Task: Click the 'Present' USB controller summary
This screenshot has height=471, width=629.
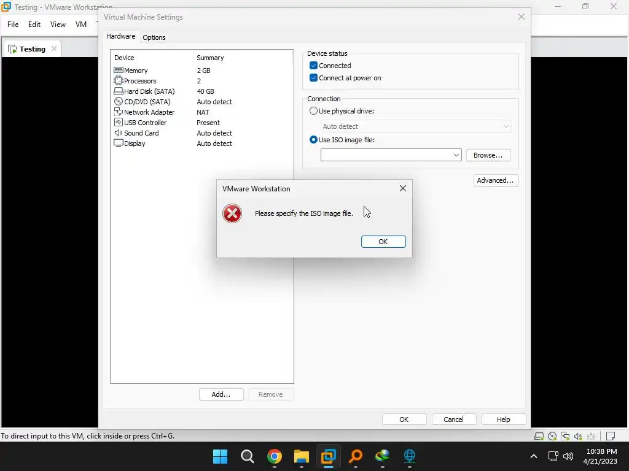Action: (208, 123)
